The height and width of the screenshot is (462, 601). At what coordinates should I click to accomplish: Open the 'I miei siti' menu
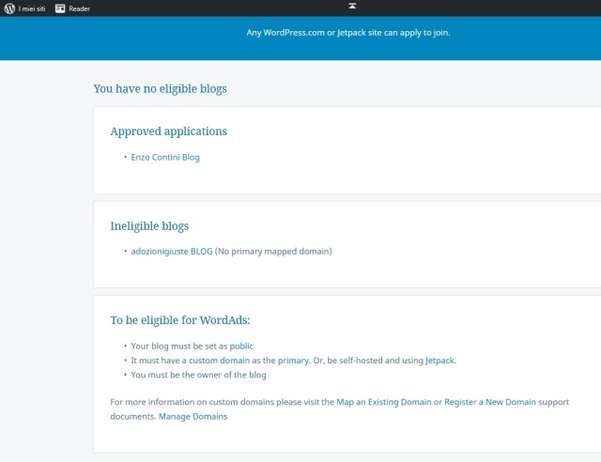(32, 8)
